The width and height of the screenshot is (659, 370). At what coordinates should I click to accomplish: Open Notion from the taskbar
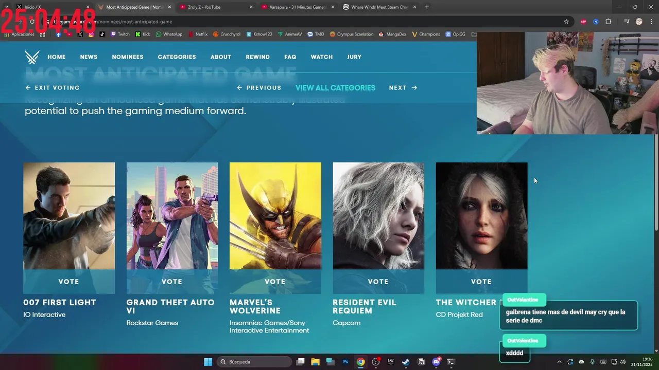(421, 362)
